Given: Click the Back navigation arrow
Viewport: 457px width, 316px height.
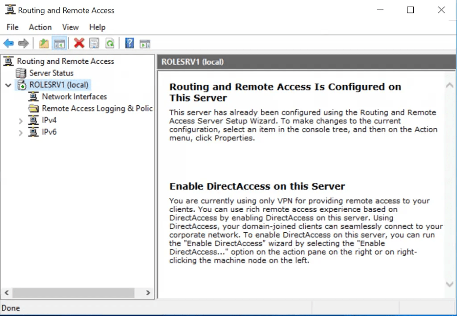Looking at the screenshot, I should pos(8,43).
